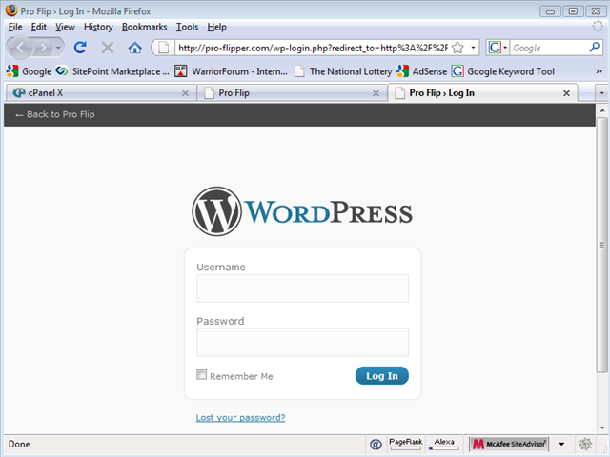Click the gear icon in status bar

pyautogui.click(x=585, y=444)
